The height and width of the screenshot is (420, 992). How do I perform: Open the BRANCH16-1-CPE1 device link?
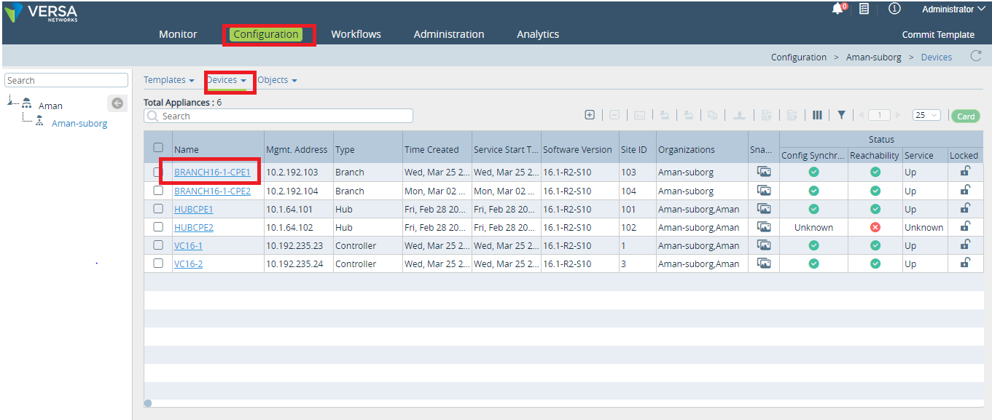[x=212, y=173]
